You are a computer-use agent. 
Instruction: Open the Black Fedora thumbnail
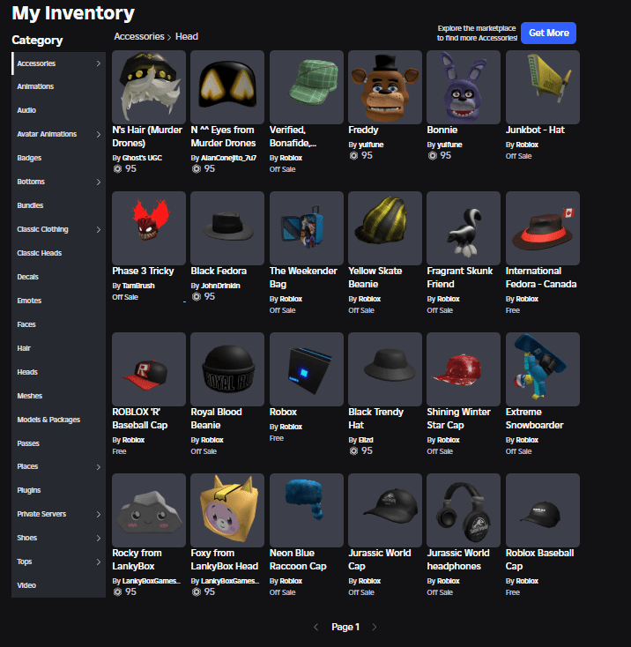pos(227,228)
